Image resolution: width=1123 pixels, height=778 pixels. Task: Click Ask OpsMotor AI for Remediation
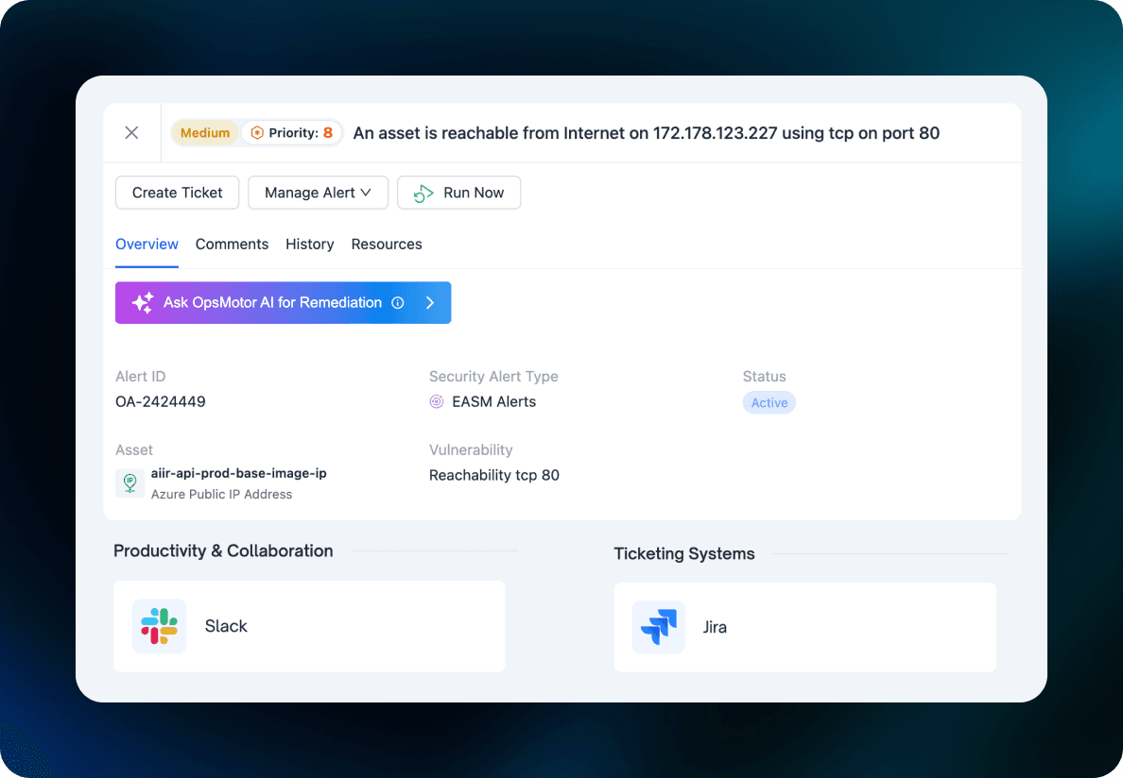(283, 302)
